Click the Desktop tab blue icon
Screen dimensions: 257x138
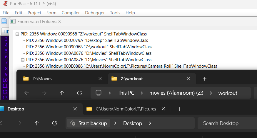(x=2, y=109)
